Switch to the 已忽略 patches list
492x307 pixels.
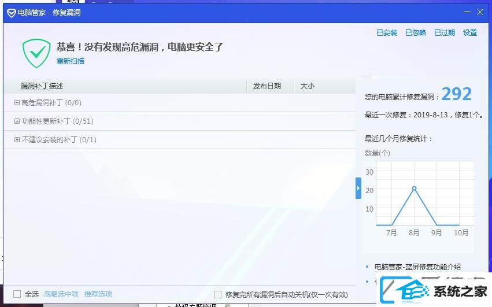(x=415, y=33)
